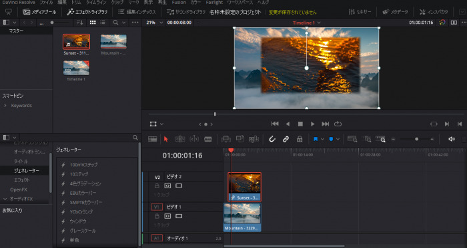Choose the Selection mode arrow tool

[166, 139]
